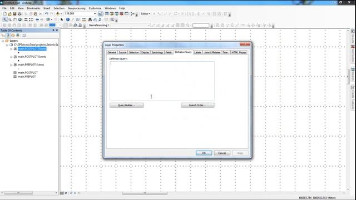356x200 pixels.
Task: Print the map
Action: [x=19, y=14]
